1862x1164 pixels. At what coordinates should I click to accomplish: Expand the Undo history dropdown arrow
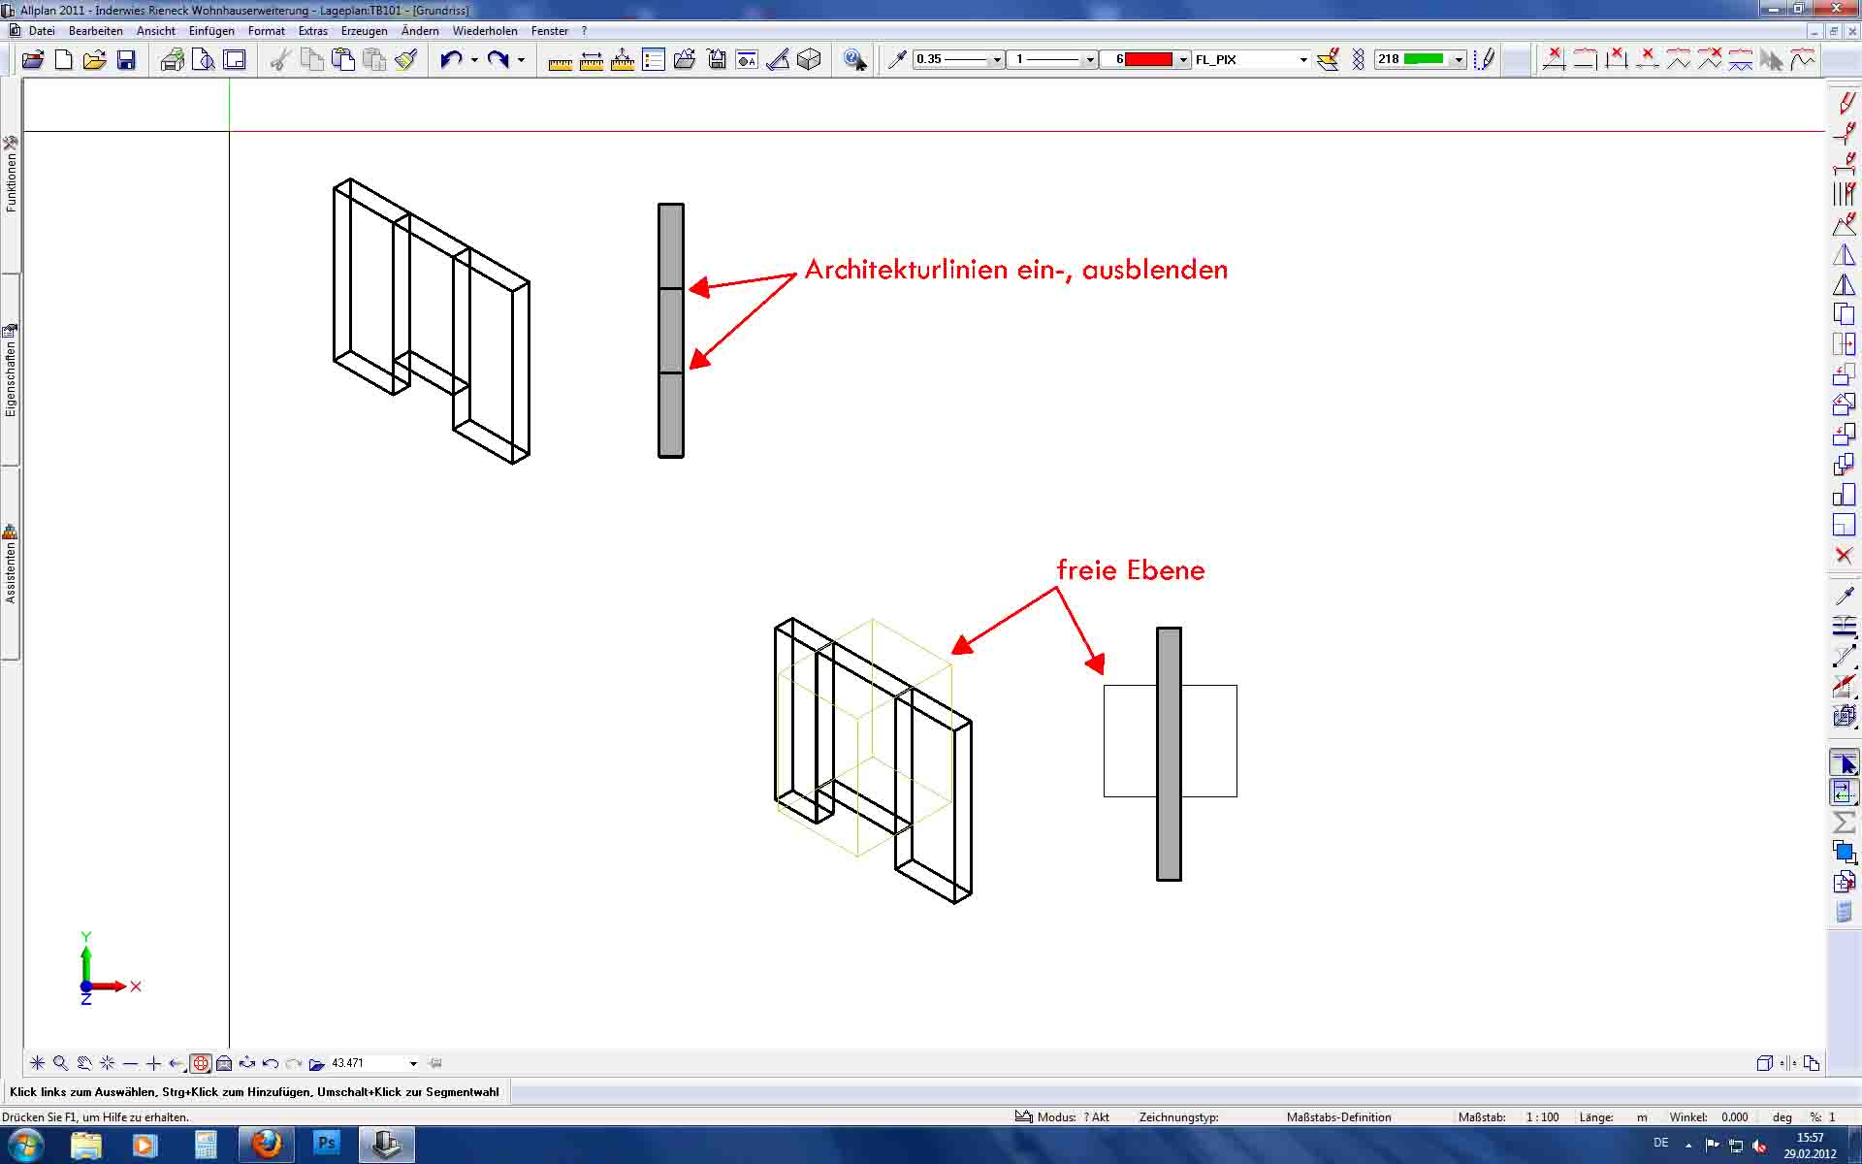[x=474, y=60]
